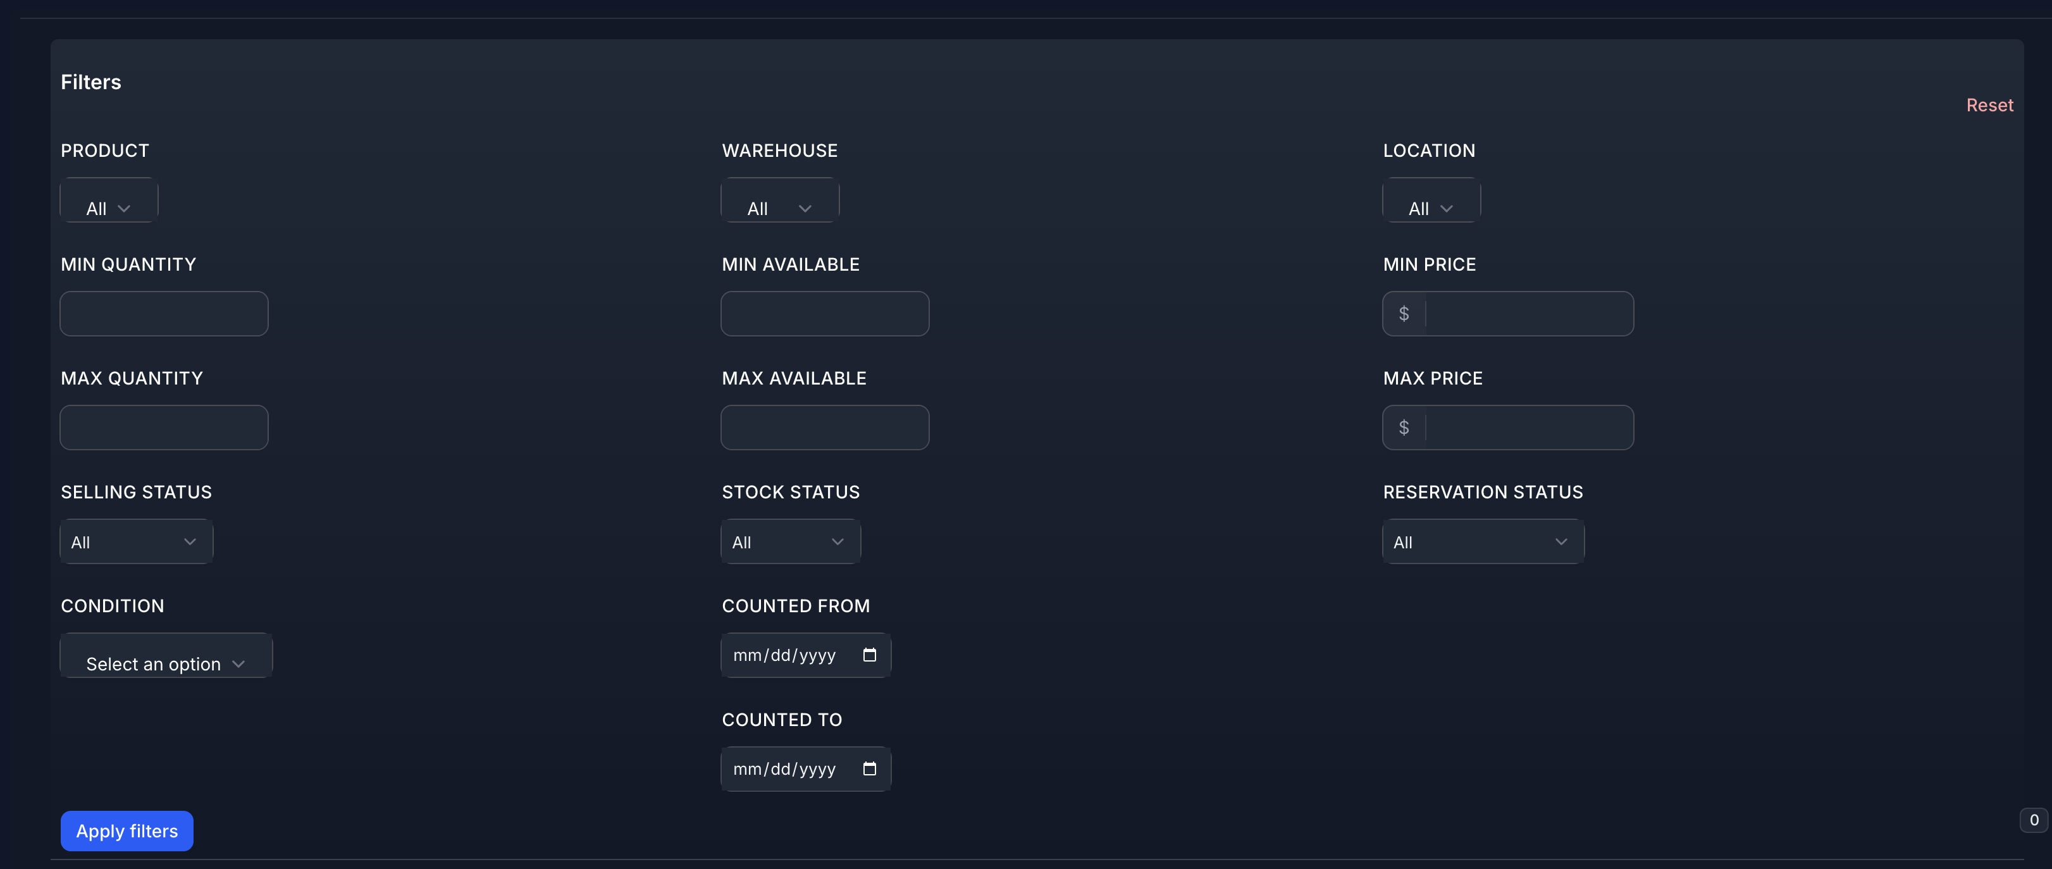
Task: Click the 'MAX AVAILABLE' label
Action: (x=793, y=378)
